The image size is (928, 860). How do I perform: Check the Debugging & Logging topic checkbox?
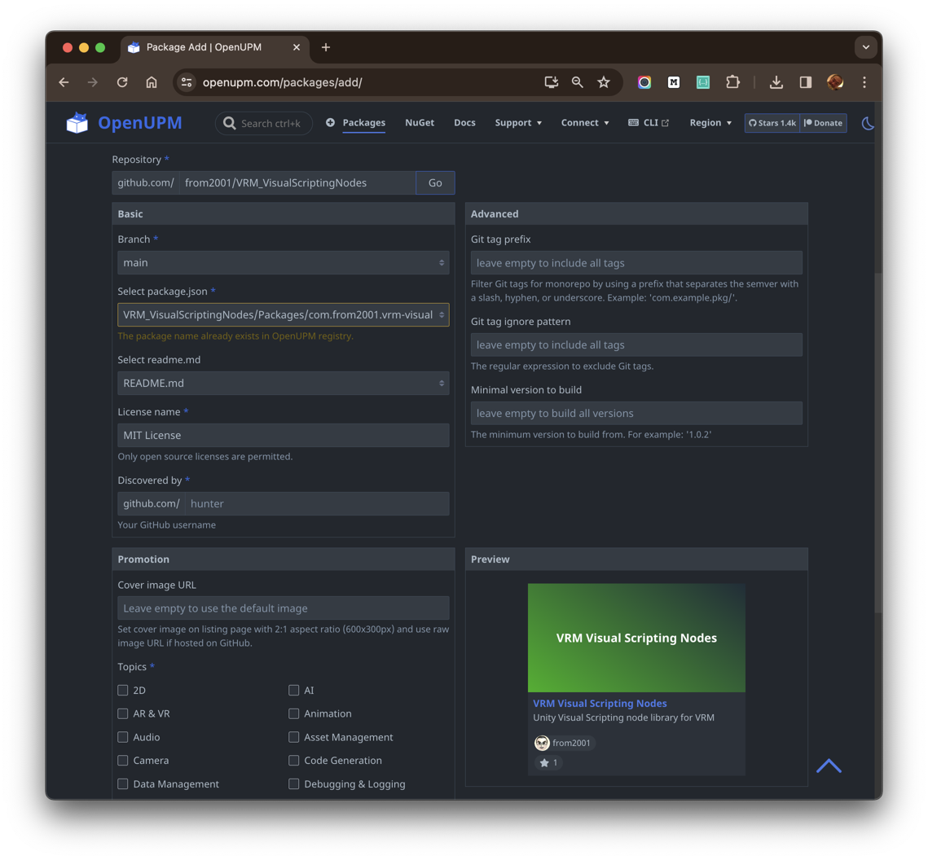point(293,783)
